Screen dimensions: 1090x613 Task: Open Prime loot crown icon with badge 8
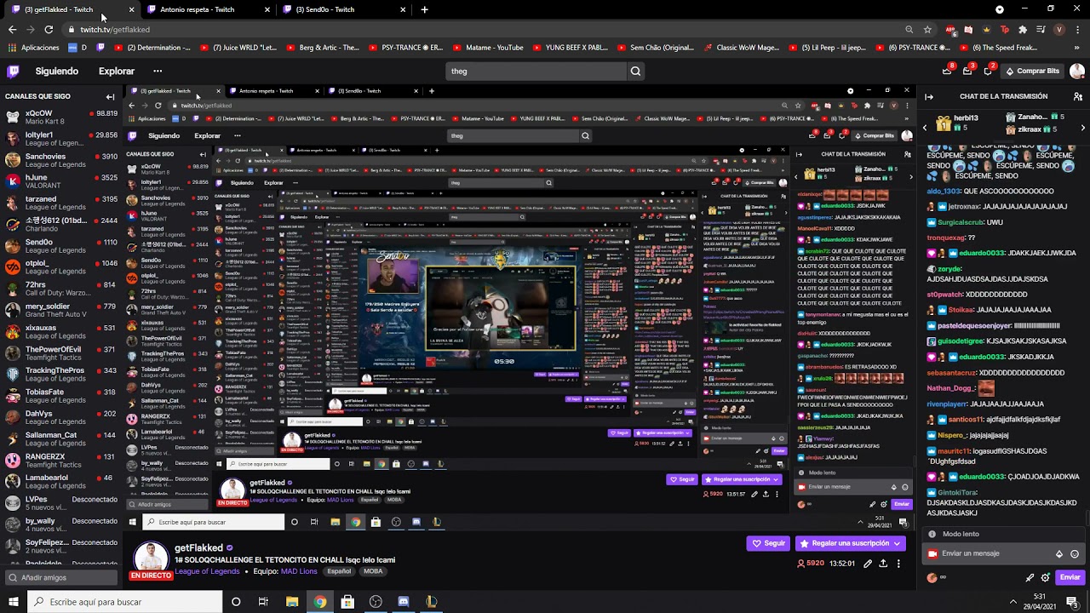coord(947,72)
